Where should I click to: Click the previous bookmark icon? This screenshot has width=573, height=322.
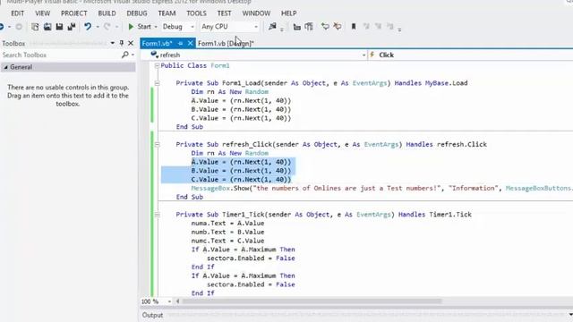point(366,26)
